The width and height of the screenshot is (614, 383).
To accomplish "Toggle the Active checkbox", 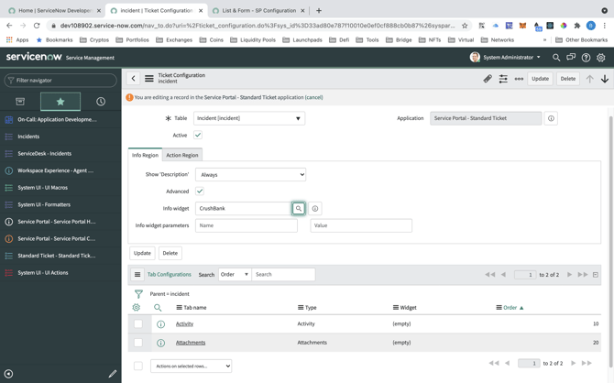I will tap(198, 136).
